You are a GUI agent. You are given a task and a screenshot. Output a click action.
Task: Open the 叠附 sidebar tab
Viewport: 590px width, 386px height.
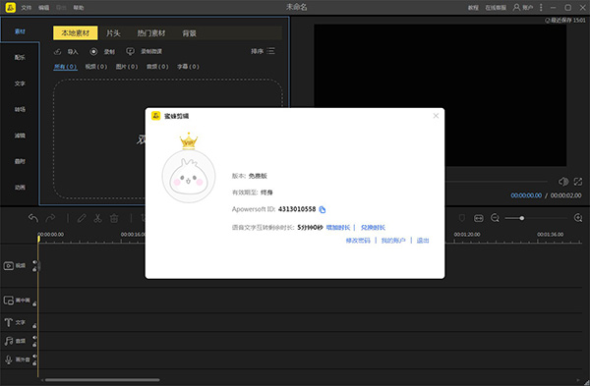coord(20,161)
